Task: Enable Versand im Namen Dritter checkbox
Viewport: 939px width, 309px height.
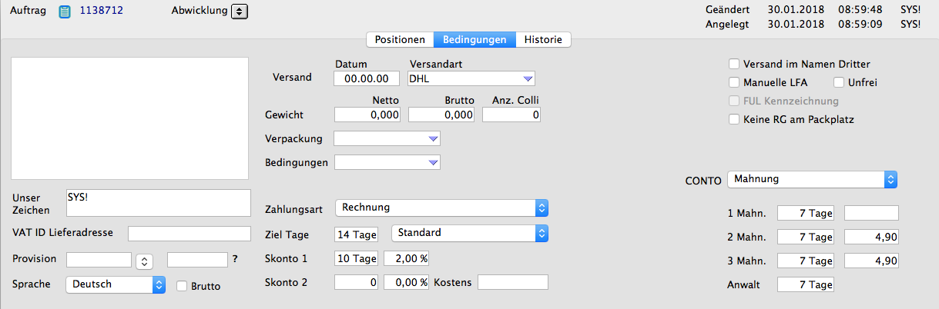Action: tap(734, 64)
